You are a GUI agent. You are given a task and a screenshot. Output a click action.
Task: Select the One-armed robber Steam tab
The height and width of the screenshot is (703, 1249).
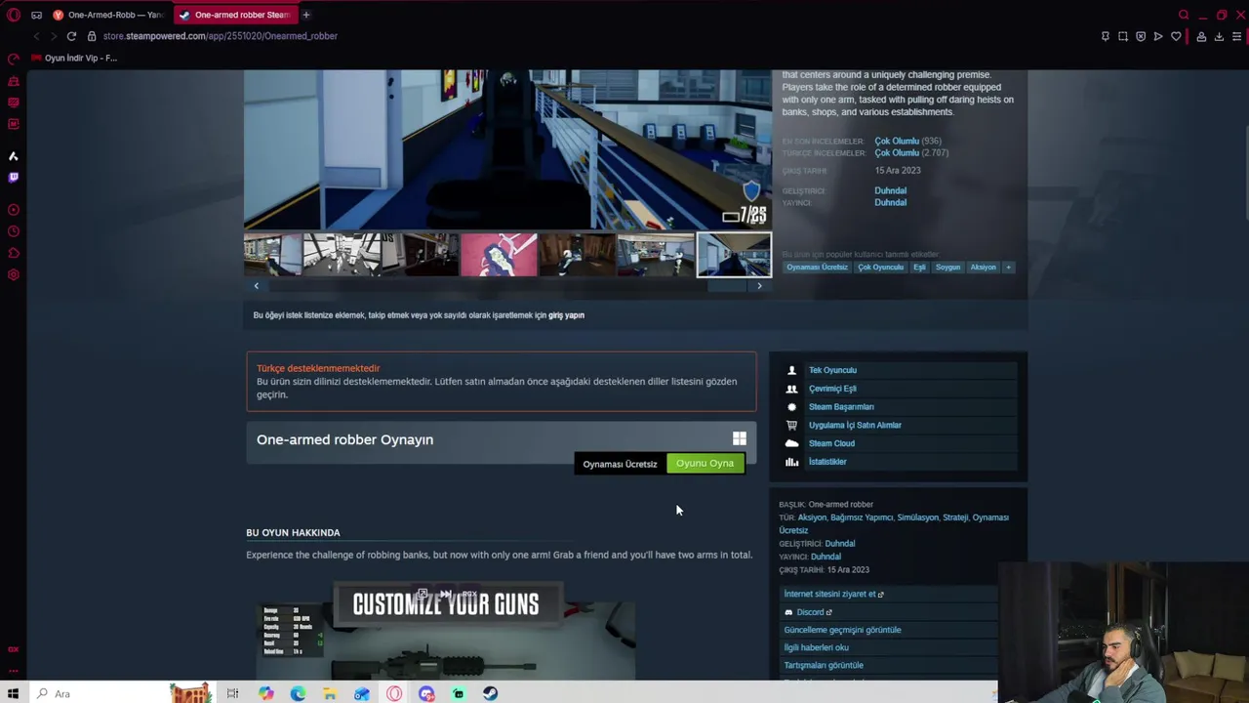tap(235, 15)
